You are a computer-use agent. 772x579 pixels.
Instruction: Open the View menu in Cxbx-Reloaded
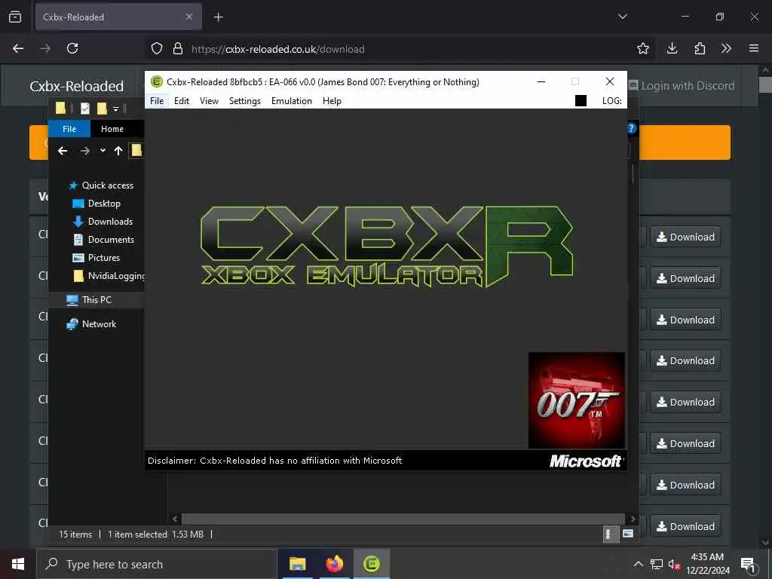tap(209, 101)
